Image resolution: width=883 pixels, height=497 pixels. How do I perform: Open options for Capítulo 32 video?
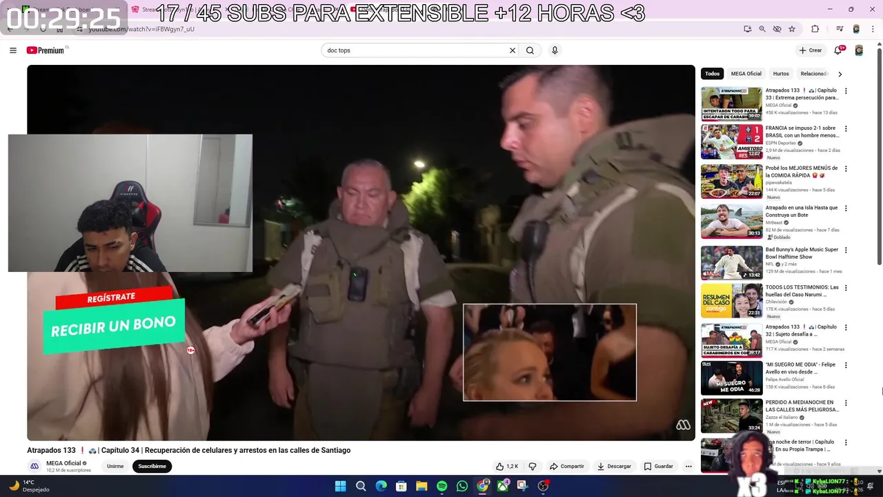click(x=846, y=328)
